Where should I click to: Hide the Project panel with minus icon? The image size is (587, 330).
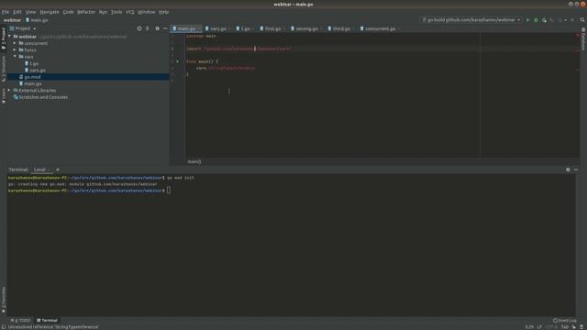(165, 28)
